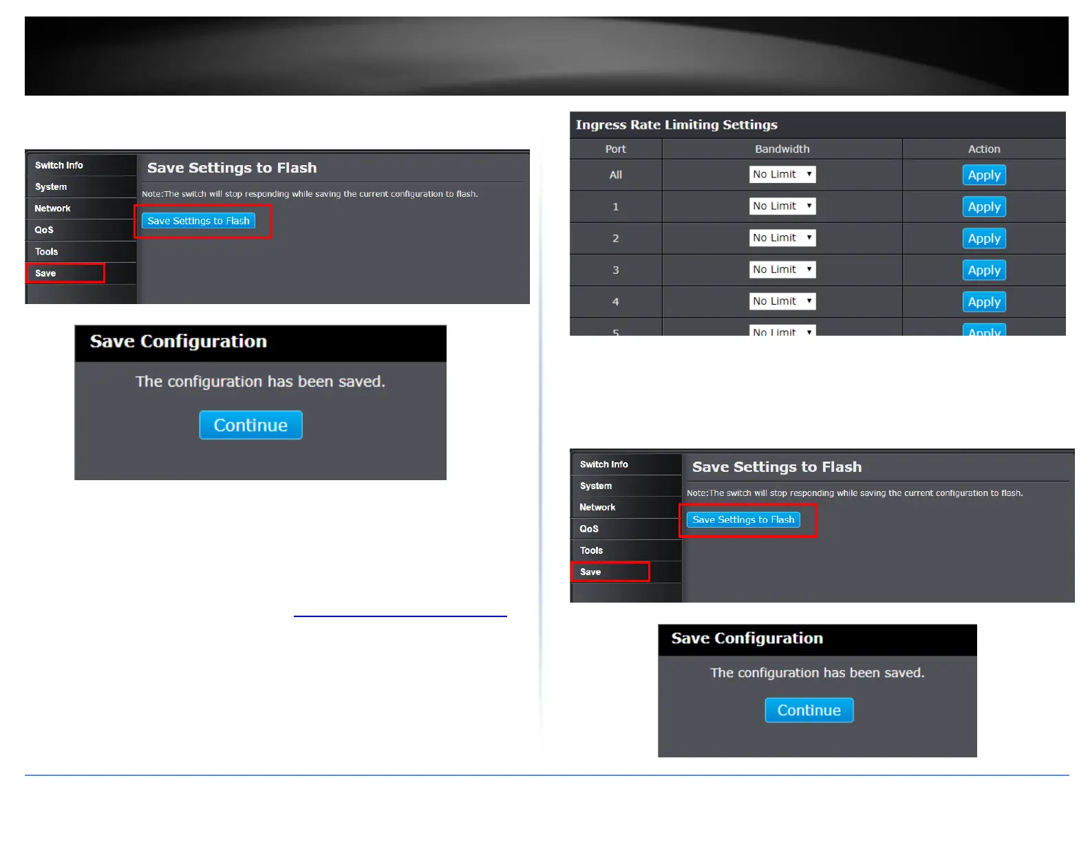The image size is (1090, 842).
Task: Click the Action column header
Action: click(984, 149)
